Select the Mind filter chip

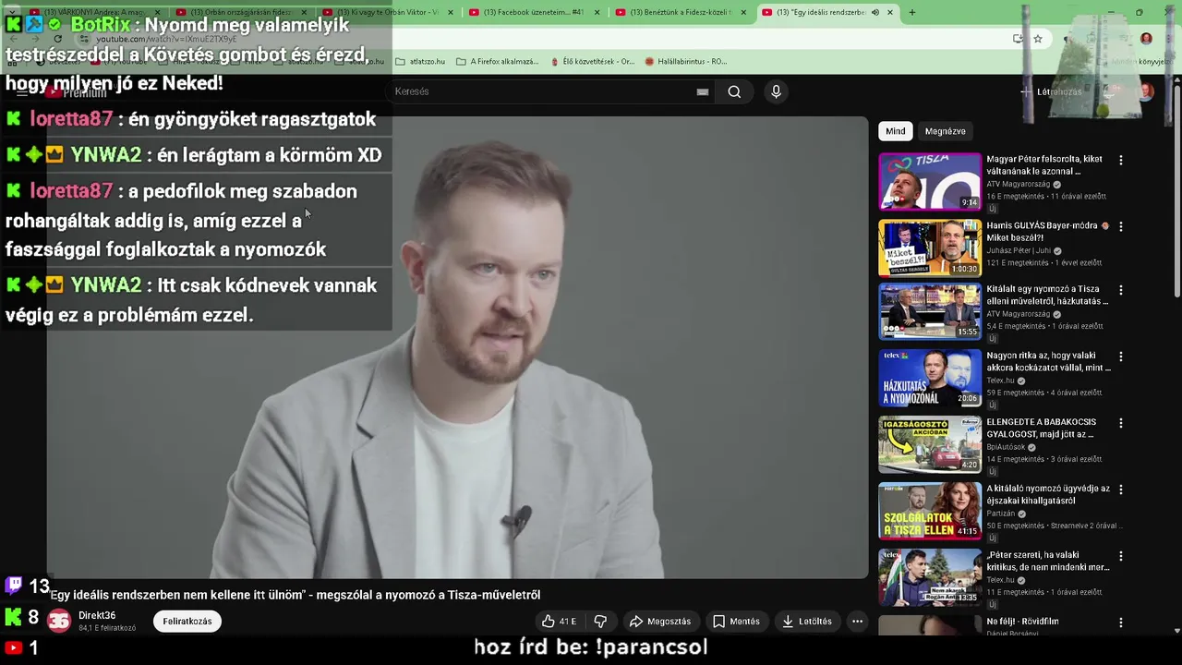pyautogui.click(x=896, y=131)
